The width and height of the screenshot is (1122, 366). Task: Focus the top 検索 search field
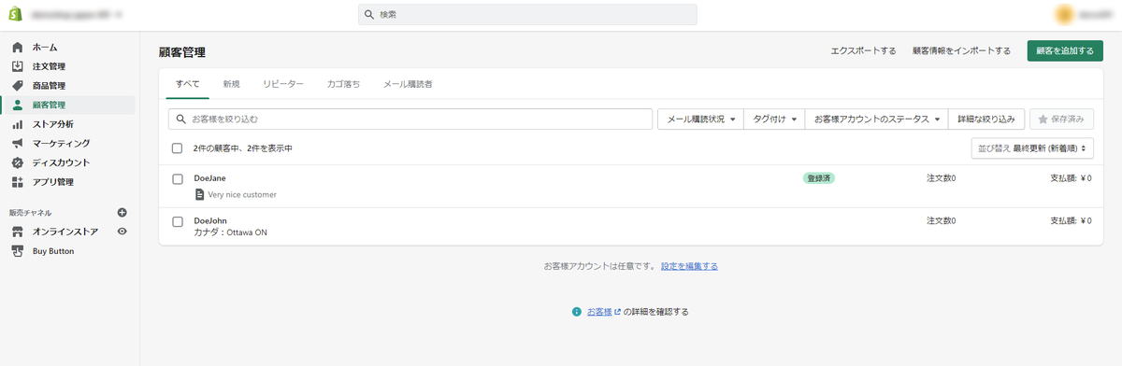[527, 15]
